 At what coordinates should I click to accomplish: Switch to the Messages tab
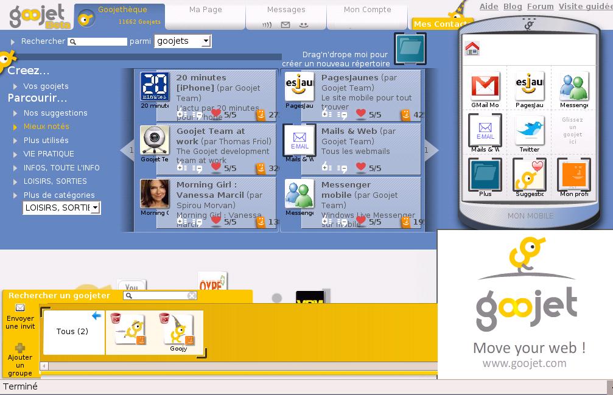286,16
